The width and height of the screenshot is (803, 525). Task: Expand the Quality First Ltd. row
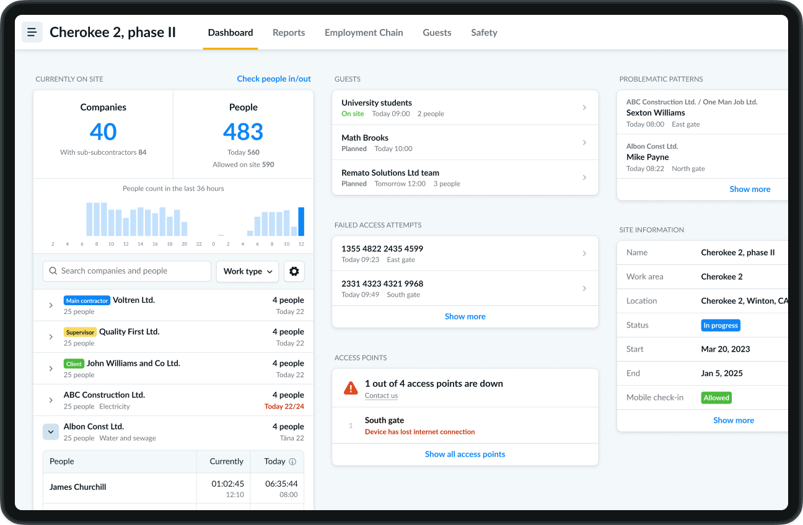point(51,337)
